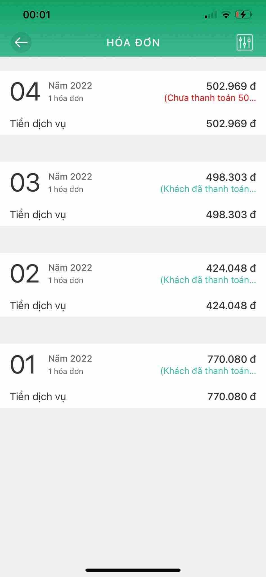Tap the paid status on 424.048 đ invoice
The width and height of the screenshot is (266, 577).
point(208,280)
